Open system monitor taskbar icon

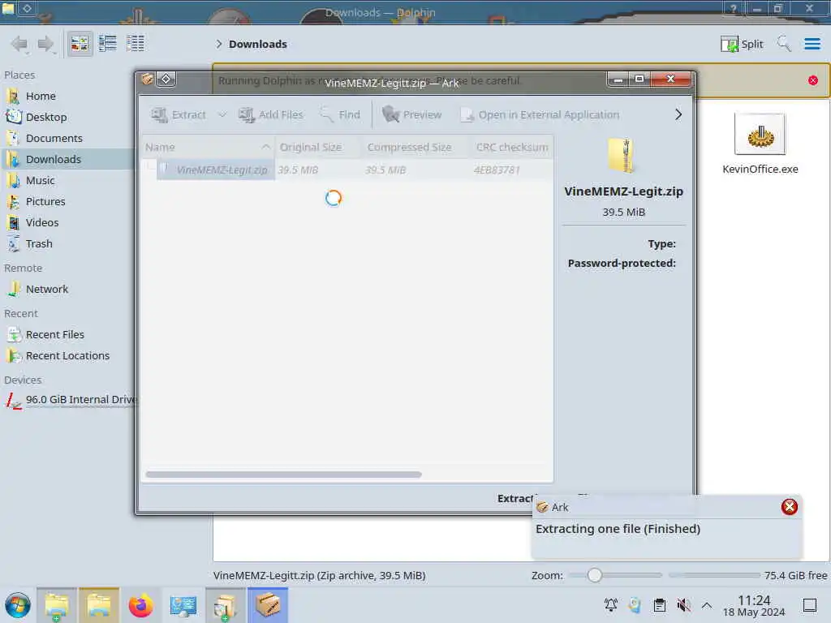coord(183,605)
